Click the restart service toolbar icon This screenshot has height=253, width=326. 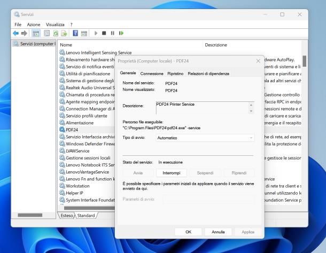click(x=121, y=33)
